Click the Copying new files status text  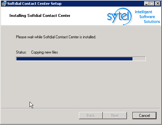click(x=44, y=52)
